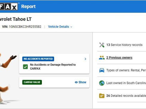Click the green checkmark no accidents icon
Viewport: 146px width, 109px height.
25,67
